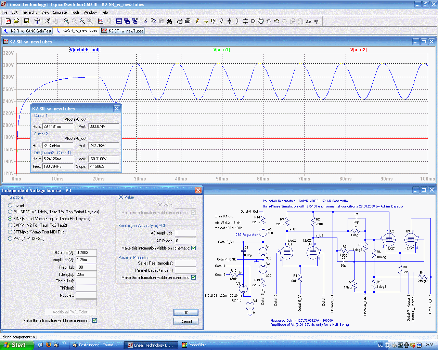The height and width of the screenshot is (350, 438).
Task: Open the Simulate menu
Action: (x=60, y=12)
